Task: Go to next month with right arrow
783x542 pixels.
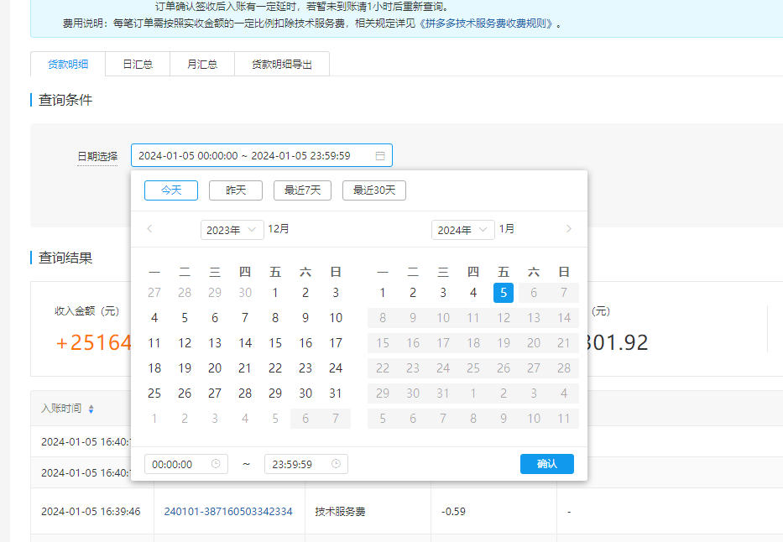Action: click(x=568, y=229)
